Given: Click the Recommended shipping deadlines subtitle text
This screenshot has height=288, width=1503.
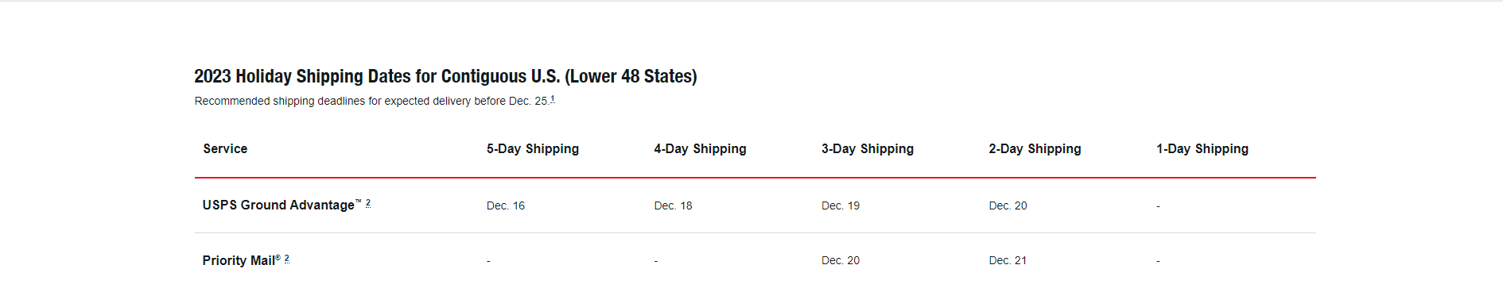Looking at the screenshot, I should click(x=371, y=101).
